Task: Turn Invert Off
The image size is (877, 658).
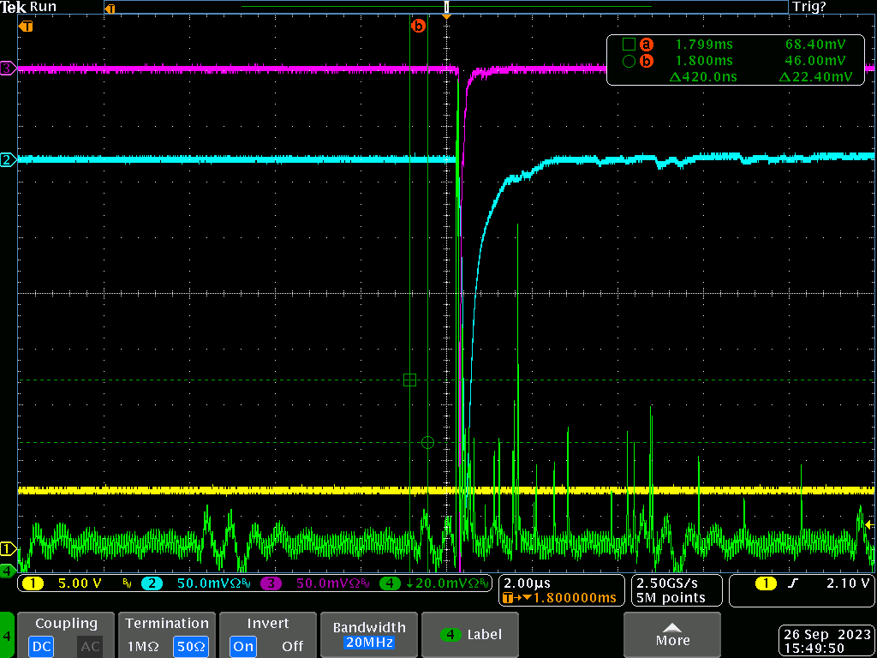Action: point(292,646)
